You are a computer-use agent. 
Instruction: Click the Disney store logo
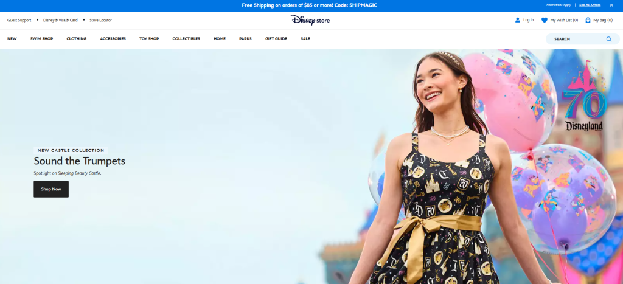tap(310, 20)
